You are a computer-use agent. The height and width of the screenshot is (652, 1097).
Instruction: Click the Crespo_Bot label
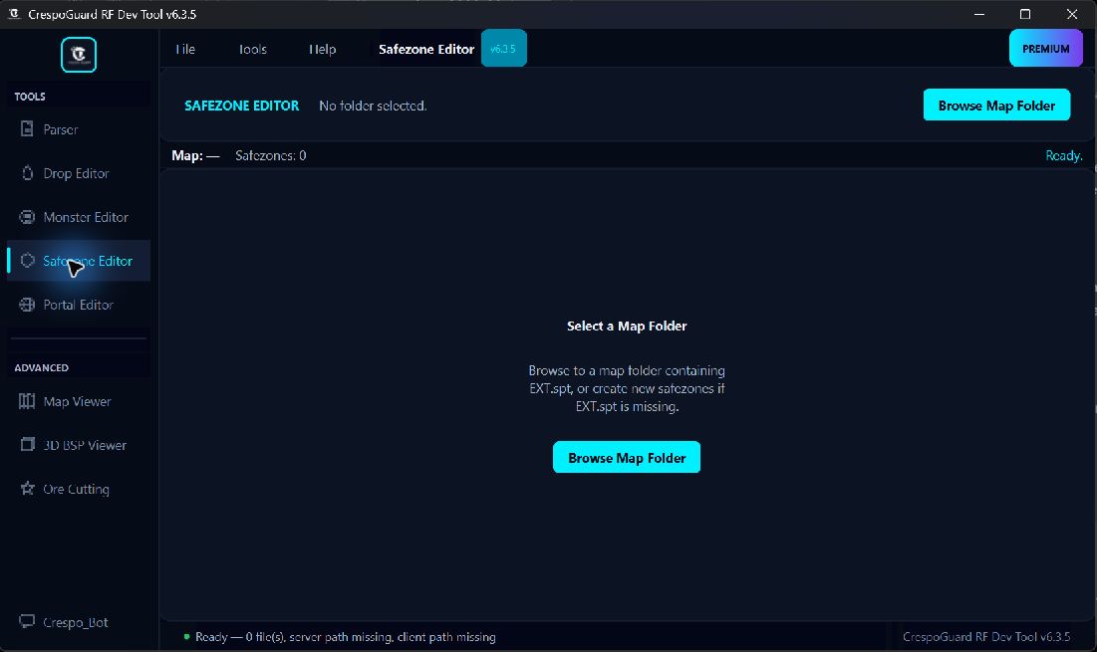pos(76,623)
